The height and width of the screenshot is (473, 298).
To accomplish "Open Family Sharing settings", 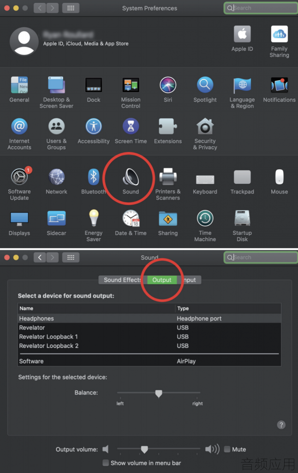I will pos(280,42).
